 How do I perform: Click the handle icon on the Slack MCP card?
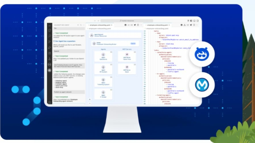coord(135,65)
